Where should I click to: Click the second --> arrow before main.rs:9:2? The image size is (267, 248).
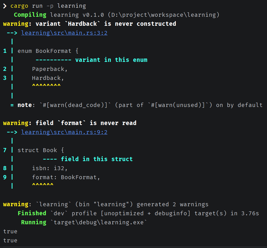point(12,132)
